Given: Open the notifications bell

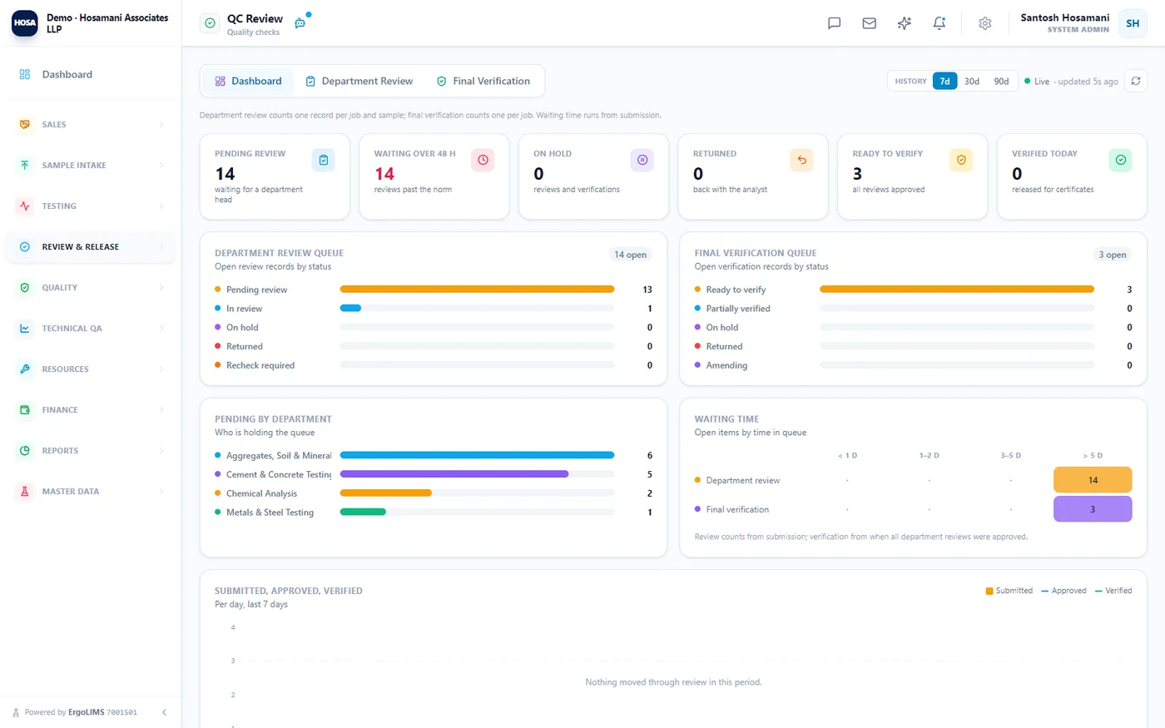Looking at the screenshot, I should click(939, 23).
